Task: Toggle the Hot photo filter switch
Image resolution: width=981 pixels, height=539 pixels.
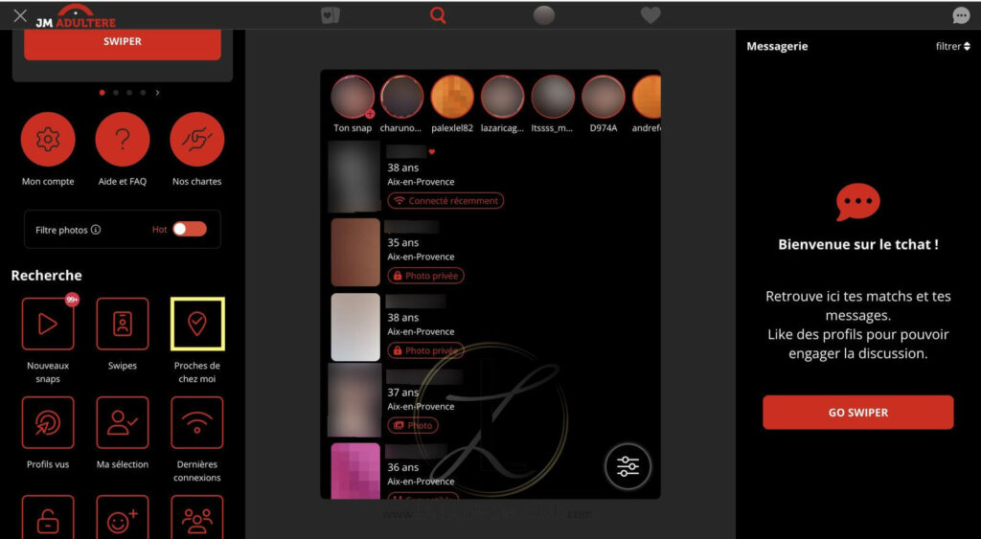Action: (x=190, y=230)
